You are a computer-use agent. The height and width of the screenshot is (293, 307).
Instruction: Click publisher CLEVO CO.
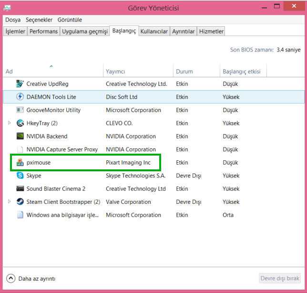pos(119,123)
